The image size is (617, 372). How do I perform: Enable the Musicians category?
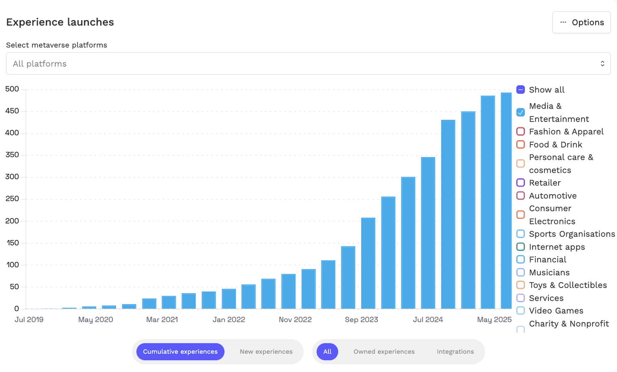coord(520,272)
